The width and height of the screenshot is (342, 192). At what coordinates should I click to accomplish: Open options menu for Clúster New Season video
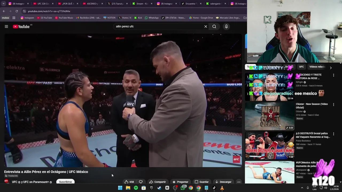[333, 105]
